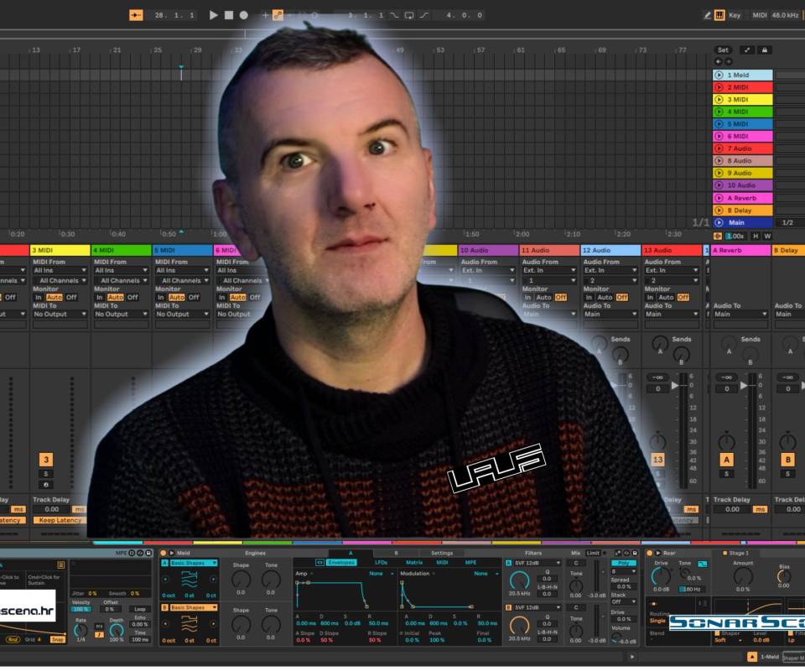Solo the A Reverb return track

click(x=726, y=473)
